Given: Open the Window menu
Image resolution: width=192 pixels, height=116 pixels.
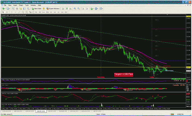Looking at the screenshot, I should 33,5.
